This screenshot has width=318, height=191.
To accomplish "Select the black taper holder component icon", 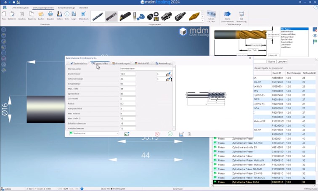I will [x=180, y=16].
